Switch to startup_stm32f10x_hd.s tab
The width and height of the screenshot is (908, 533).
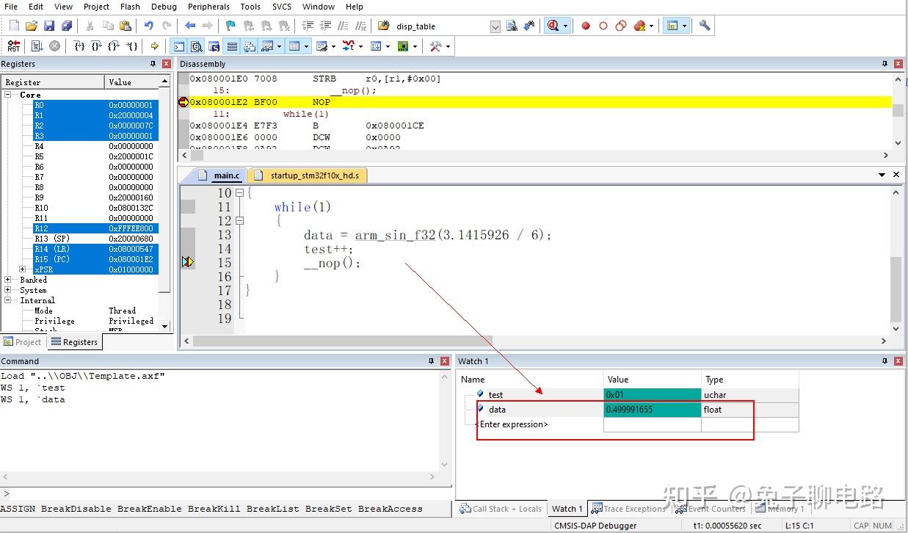pyautogui.click(x=308, y=175)
